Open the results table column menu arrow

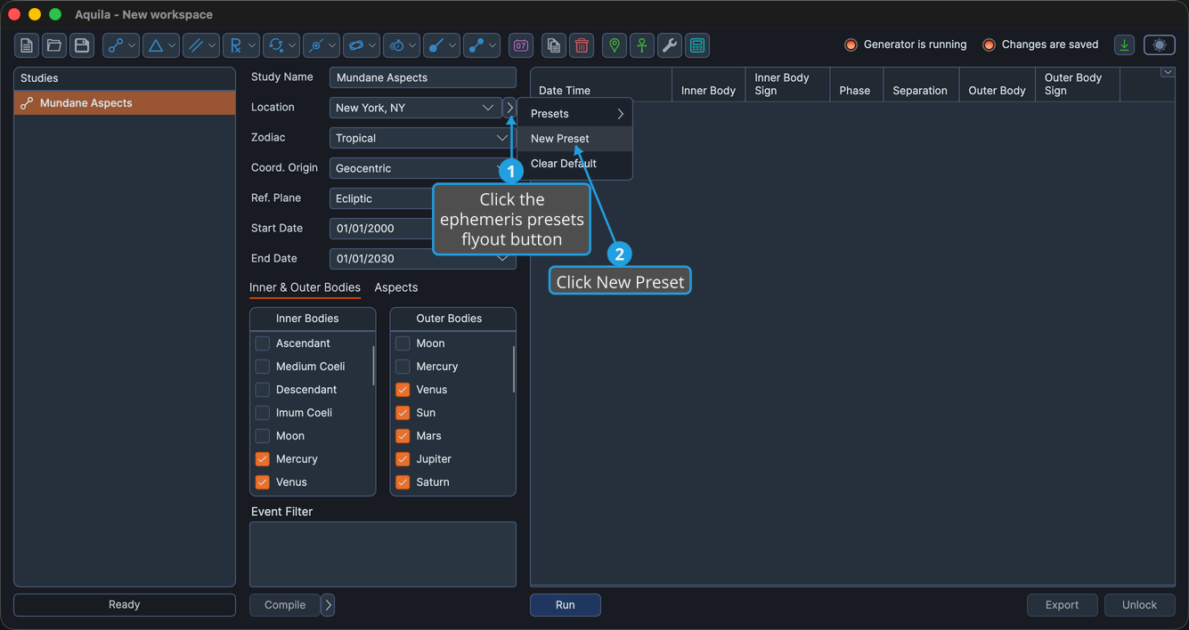point(1167,73)
